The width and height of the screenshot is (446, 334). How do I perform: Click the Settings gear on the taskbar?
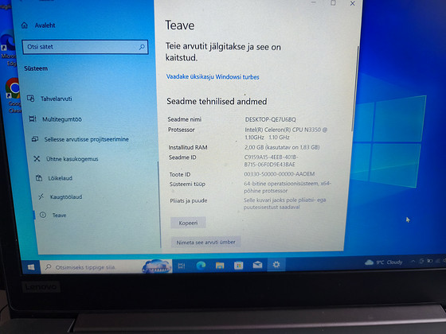(276, 265)
